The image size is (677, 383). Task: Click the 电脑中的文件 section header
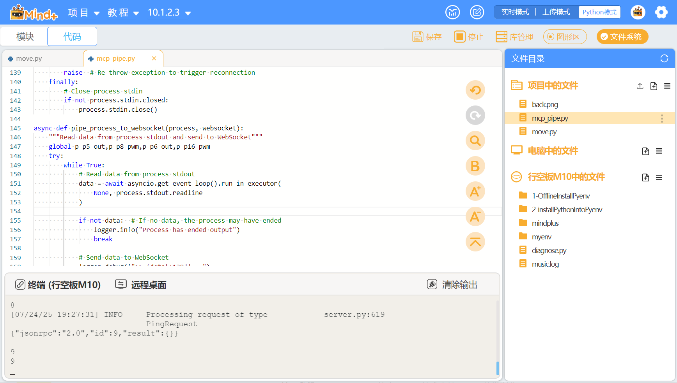553,151
